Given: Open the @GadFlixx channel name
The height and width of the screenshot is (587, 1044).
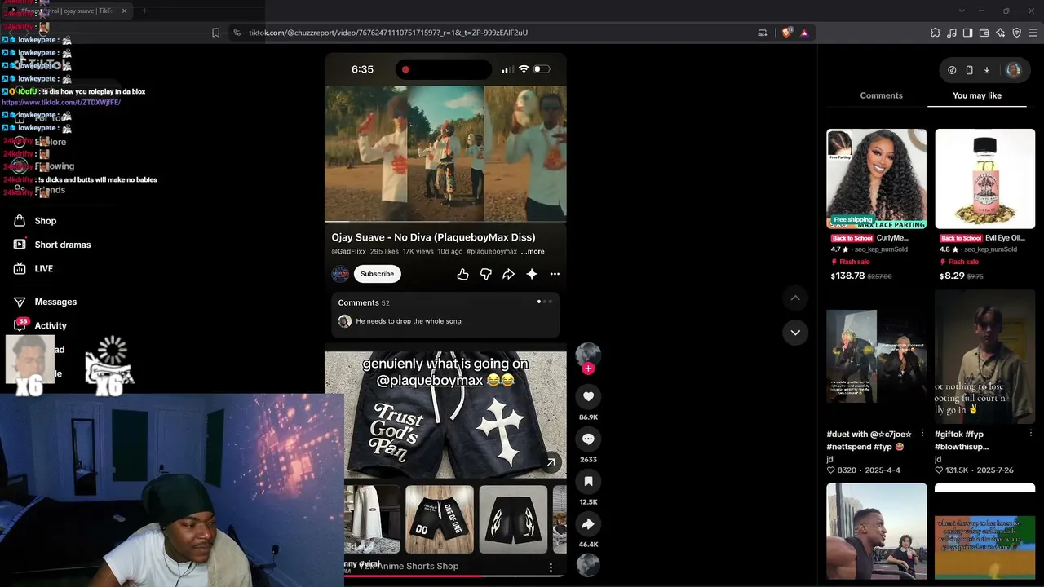Looking at the screenshot, I should point(348,252).
